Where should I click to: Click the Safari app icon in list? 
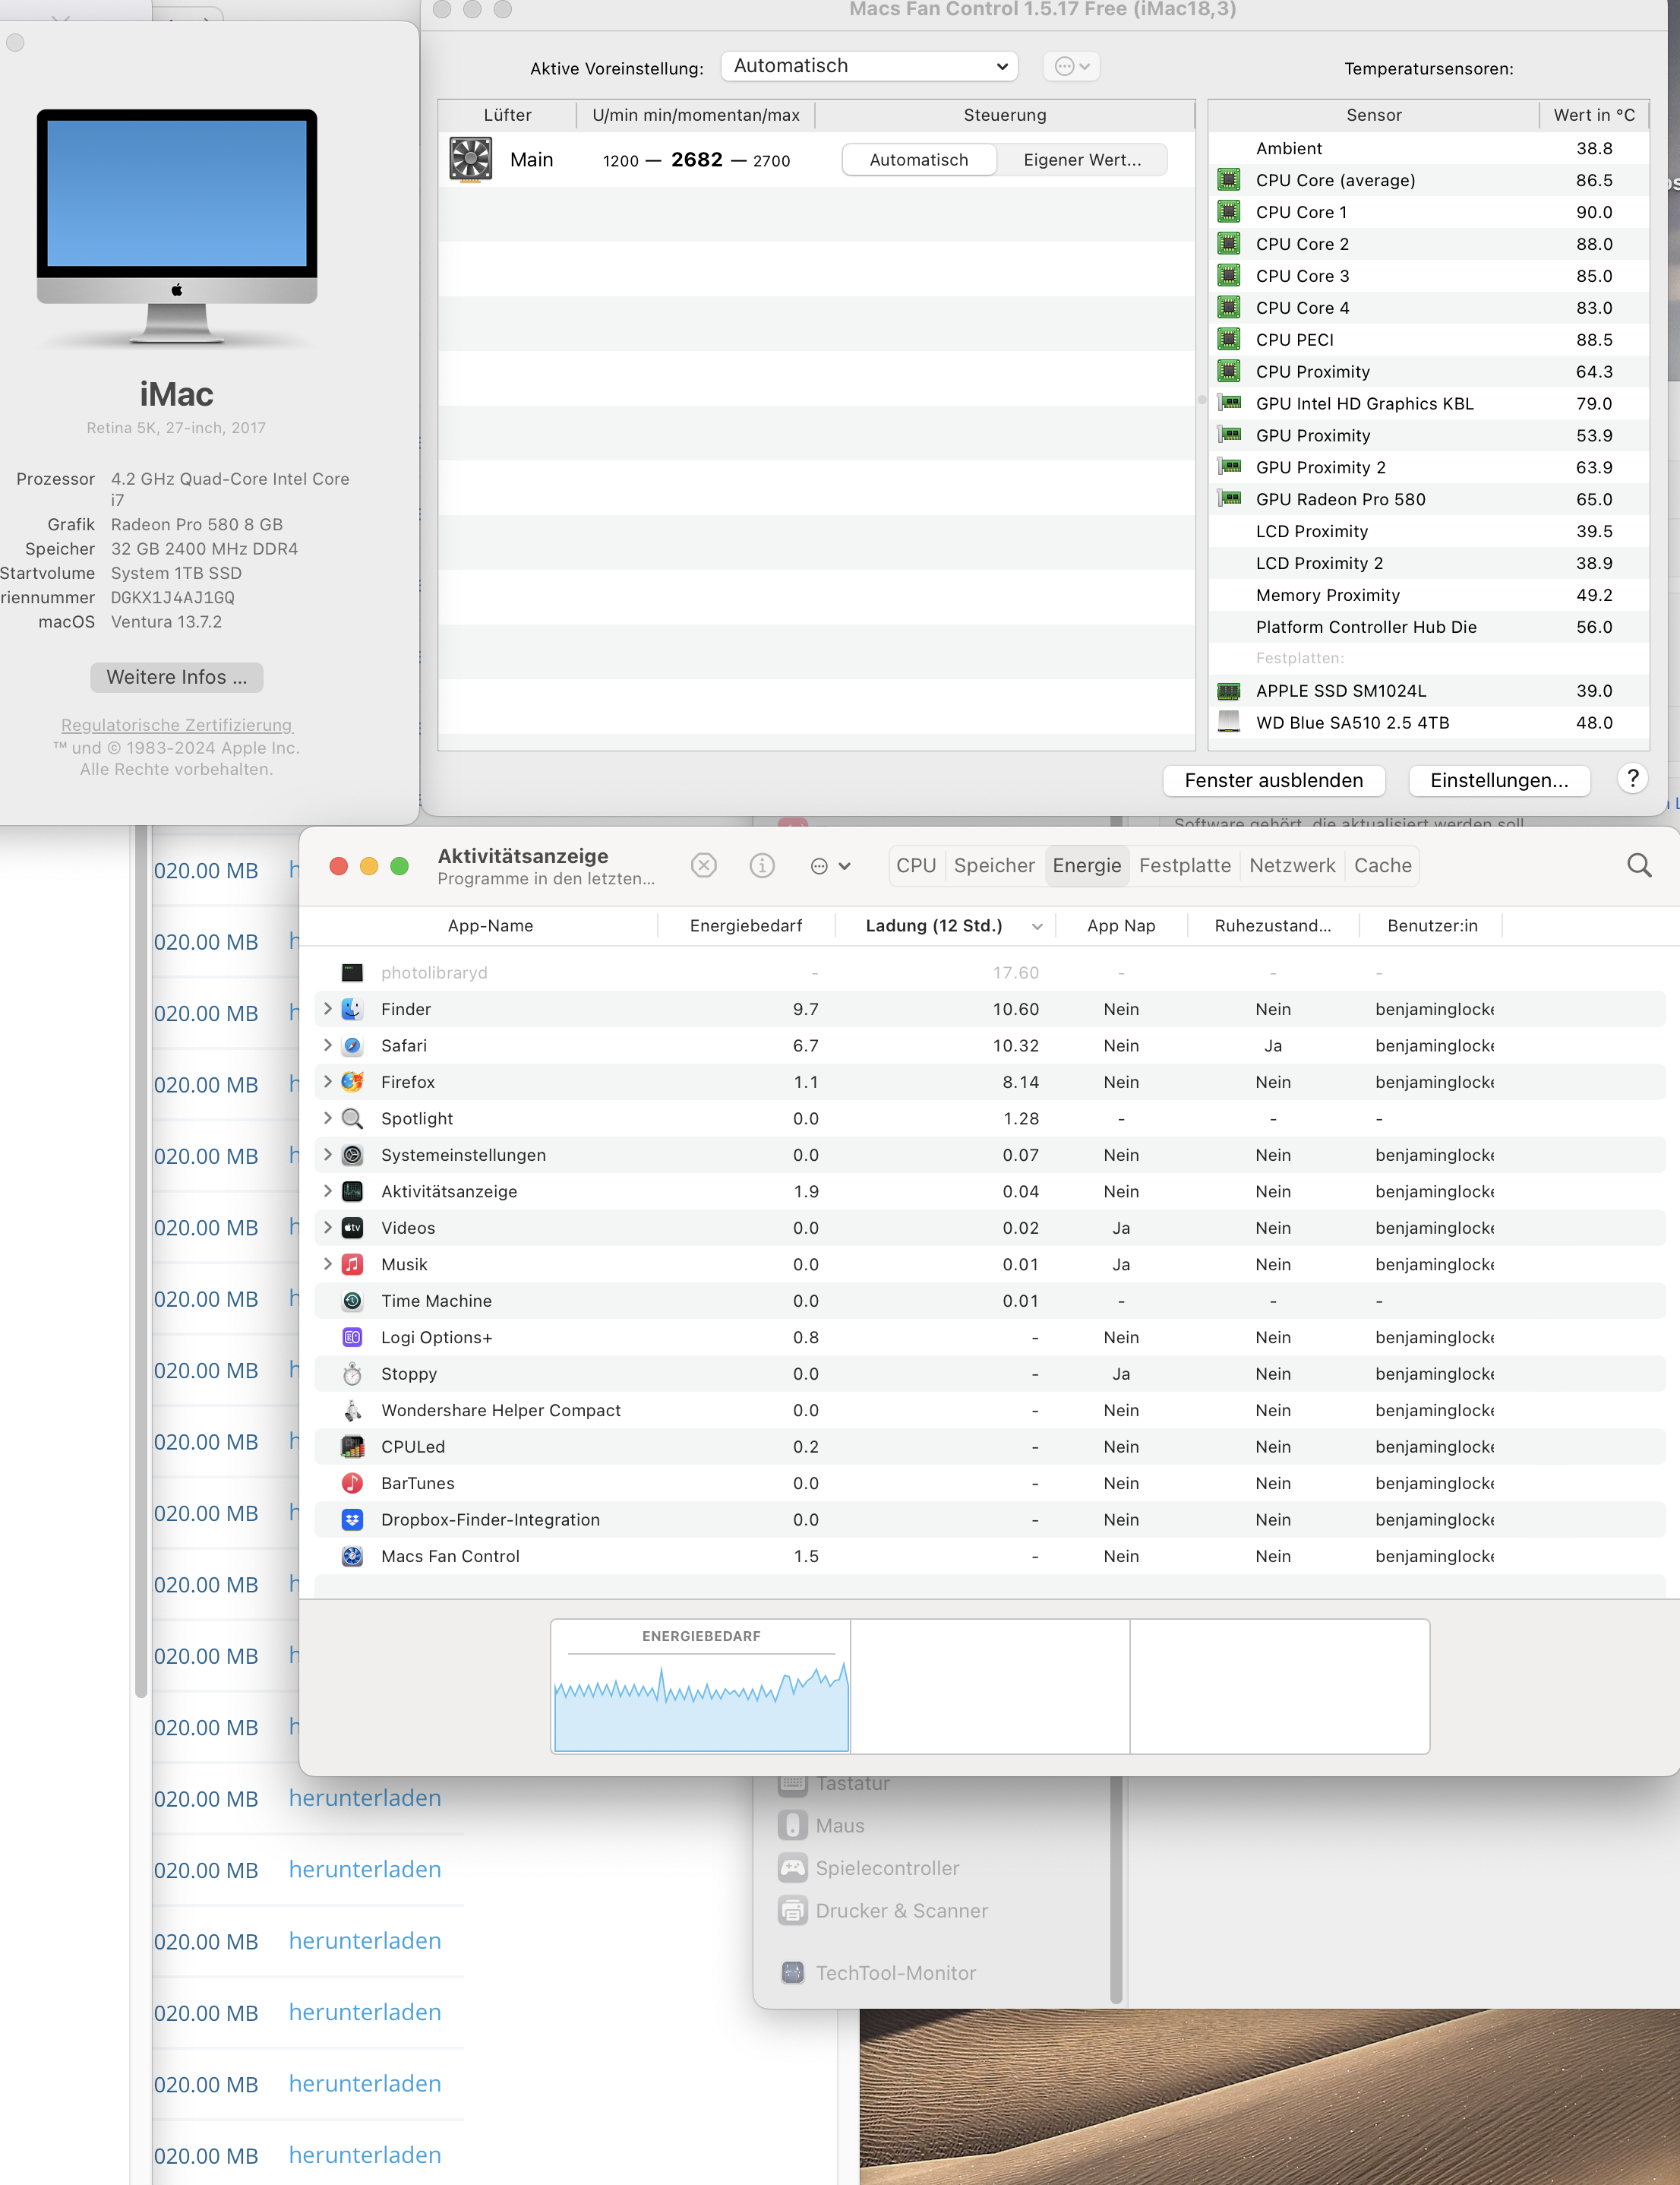[352, 1045]
